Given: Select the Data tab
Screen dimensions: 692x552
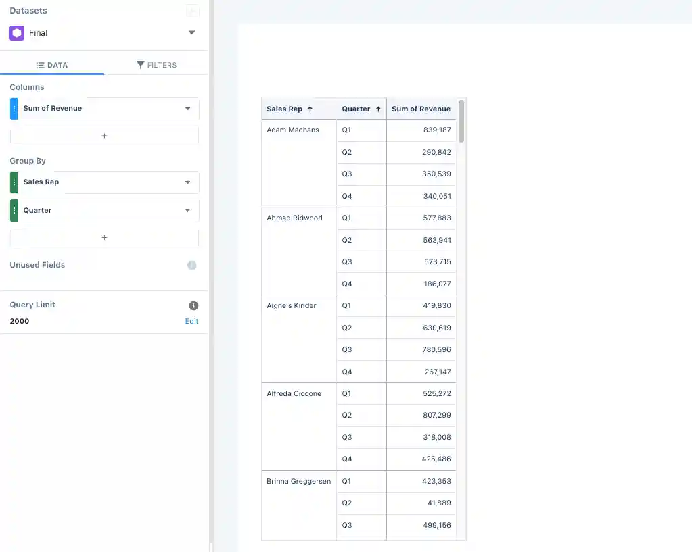Looking at the screenshot, I should pyautogui.click(x=52, y=65).
